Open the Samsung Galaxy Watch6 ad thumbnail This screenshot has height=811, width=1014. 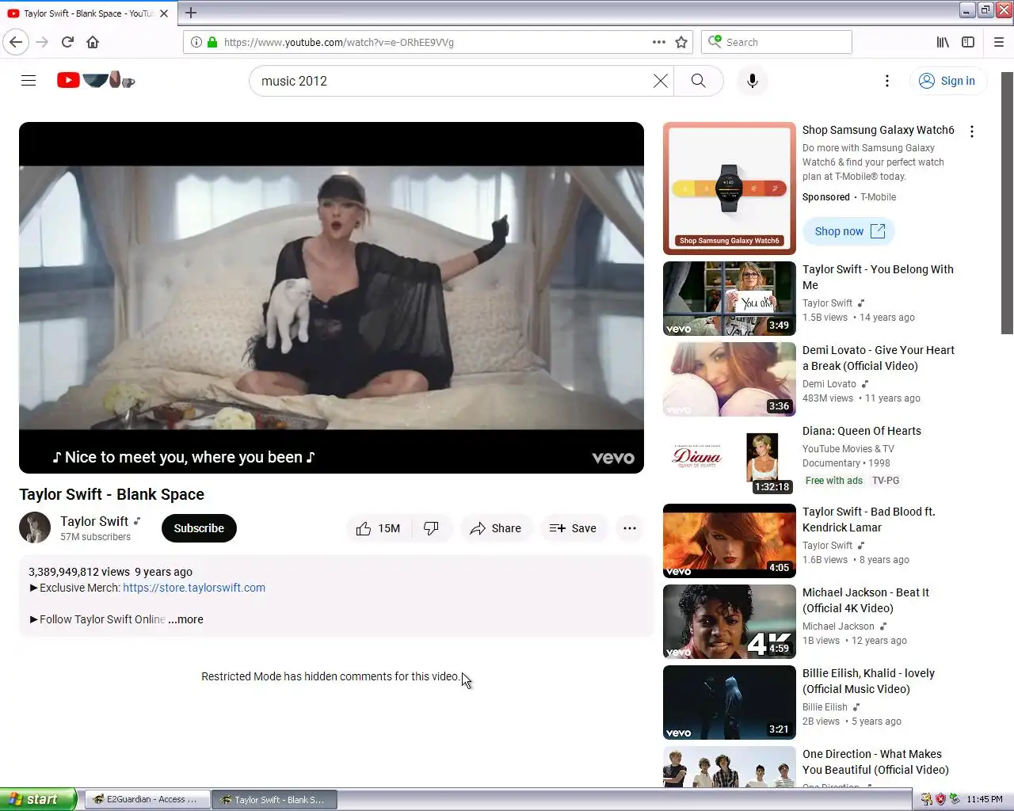[730, 188]
